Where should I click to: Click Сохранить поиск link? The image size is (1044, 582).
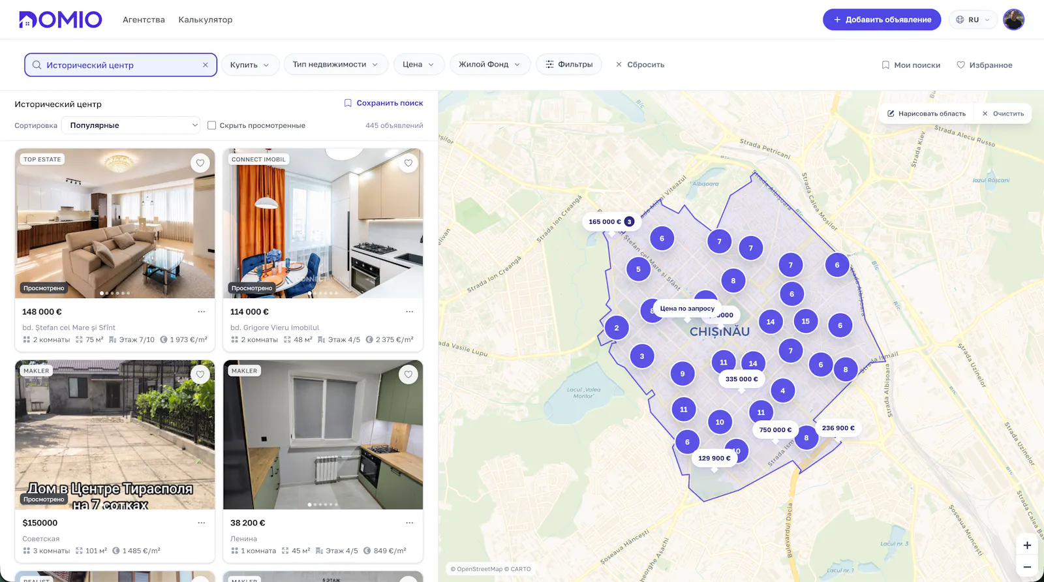pos(384,103)
